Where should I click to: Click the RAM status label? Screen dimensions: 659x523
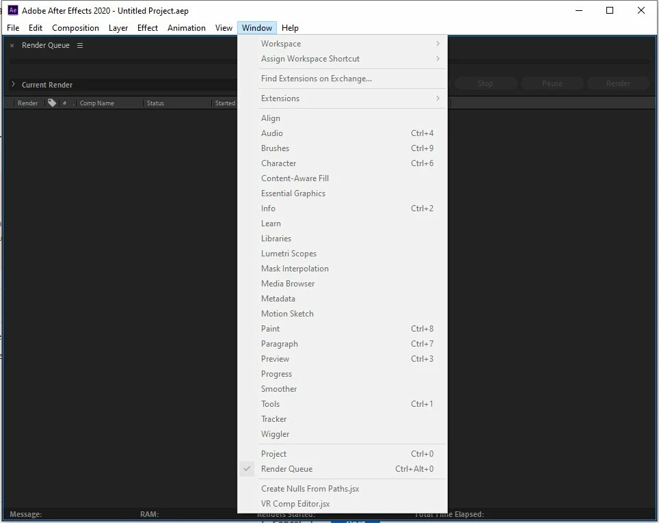pyautogui.click(x=149, y=514)
